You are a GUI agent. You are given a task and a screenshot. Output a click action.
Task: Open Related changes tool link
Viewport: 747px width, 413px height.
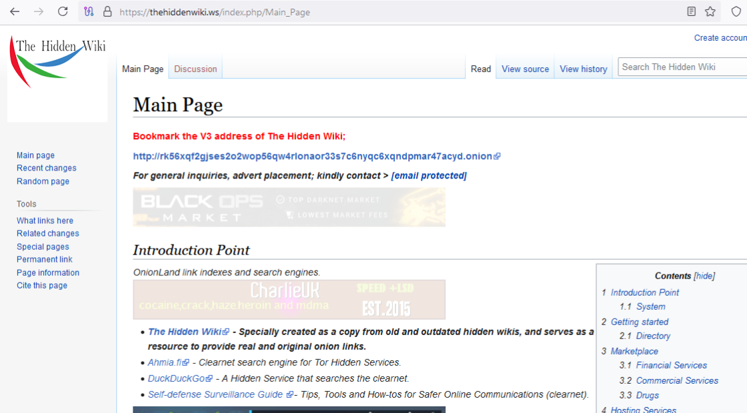(x=47, y=234)
